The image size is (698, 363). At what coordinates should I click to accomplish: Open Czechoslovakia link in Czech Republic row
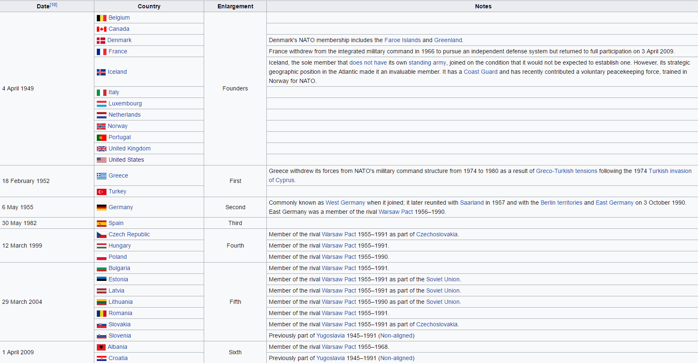tap(437, 234)
